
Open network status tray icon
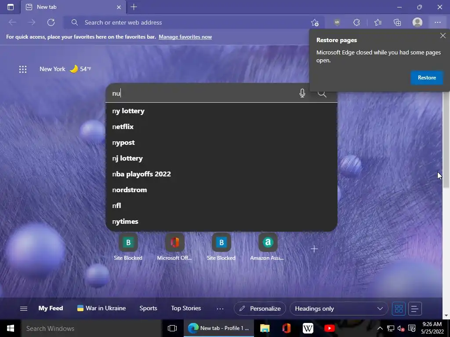[390, 328]
